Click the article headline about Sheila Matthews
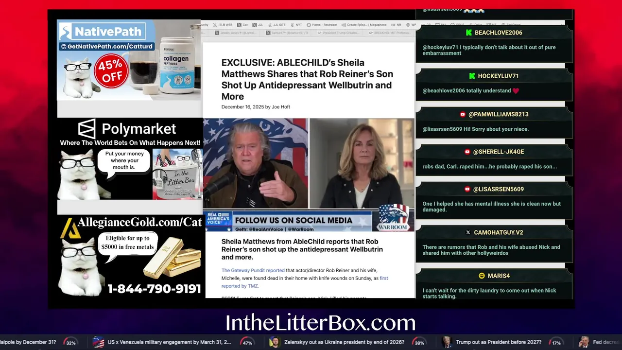 (307, 79)
